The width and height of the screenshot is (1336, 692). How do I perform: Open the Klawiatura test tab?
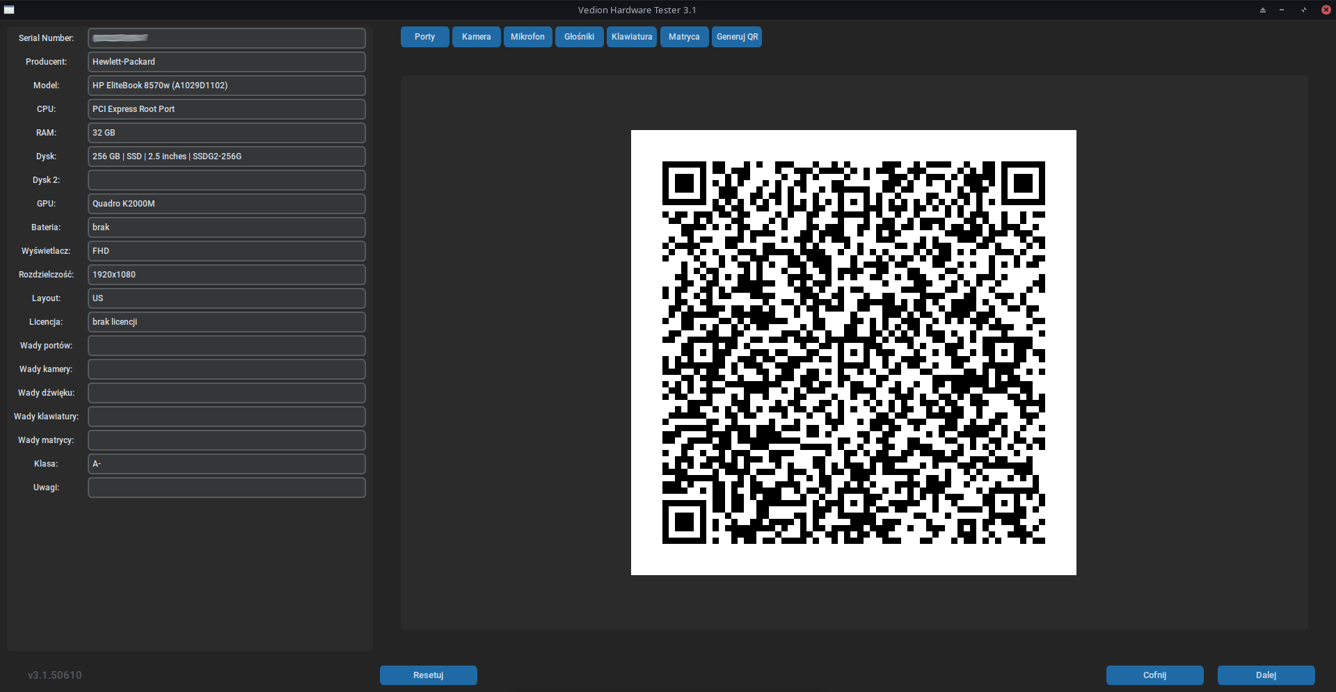632,37
